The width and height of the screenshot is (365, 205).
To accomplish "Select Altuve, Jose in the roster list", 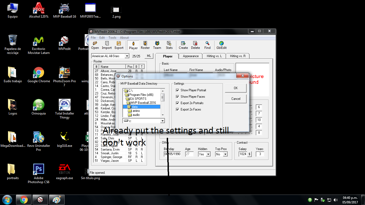I will [119, 71].
